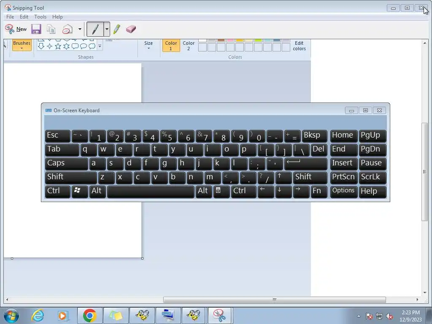Image resolution: width=432 pixels, height=324 pixels.
Task: Toggle the ScrLk key
Action: click(x=373, y=178)
